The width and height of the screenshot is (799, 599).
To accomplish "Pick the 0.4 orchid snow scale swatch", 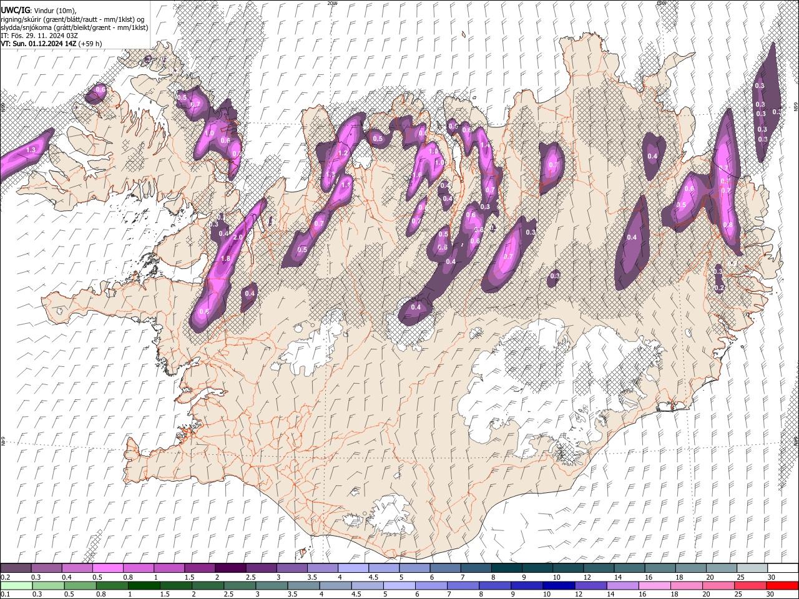I will (x=77, y=568).
